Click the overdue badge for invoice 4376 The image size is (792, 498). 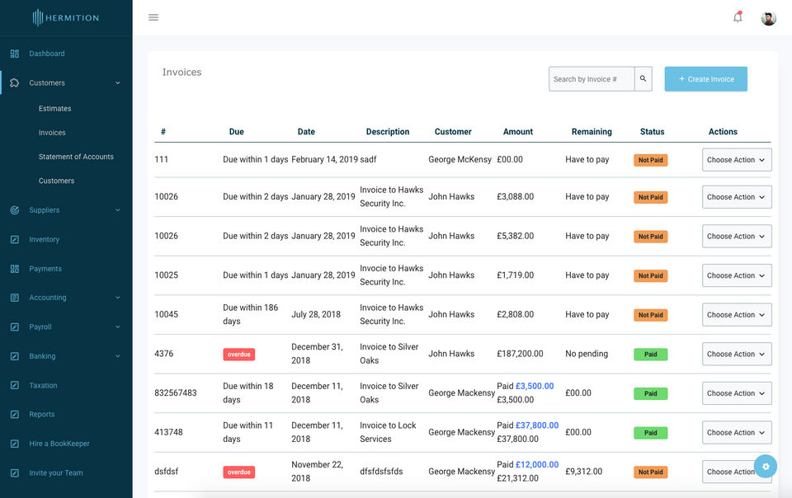pos(239,355)
